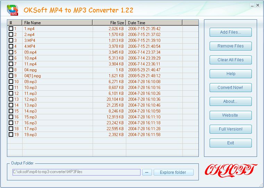Select row 16 checkbox for 15.mp3
Image resolution: width=264 pixels, height=188 pixels.
coord(11,117)
